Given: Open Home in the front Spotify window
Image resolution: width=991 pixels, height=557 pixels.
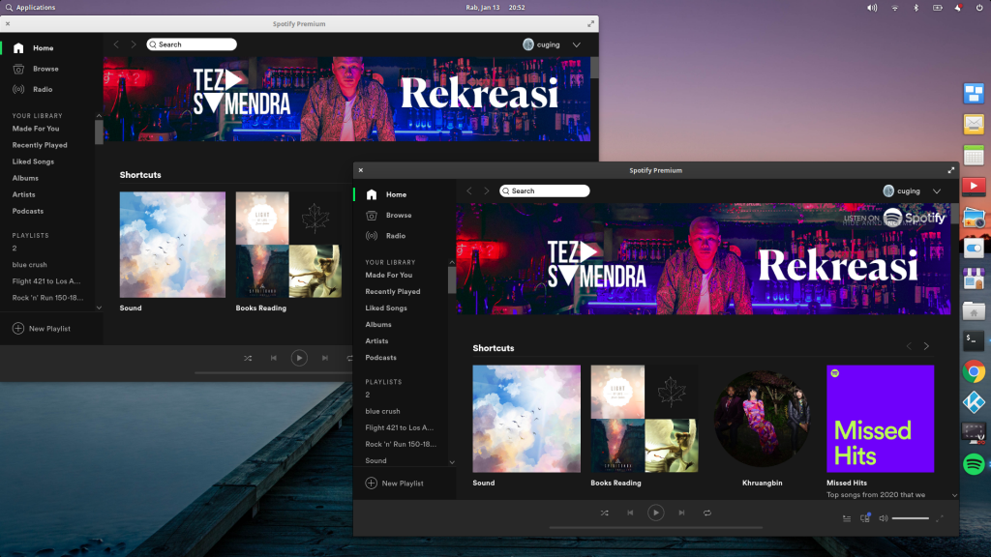Looking at the screenshot, I should (396, 194).
